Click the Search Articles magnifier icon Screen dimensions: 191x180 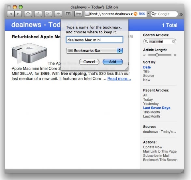click(x=146, y=41)
